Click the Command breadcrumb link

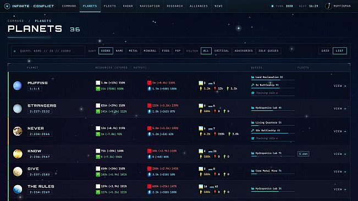[16, 21]
